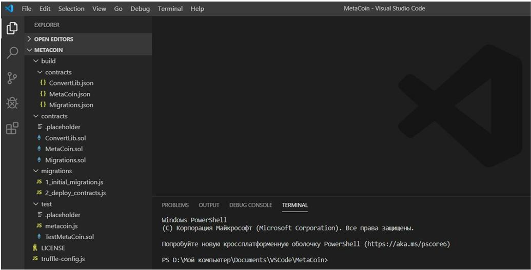Open the Extensions view icon

tap(12, 128)
